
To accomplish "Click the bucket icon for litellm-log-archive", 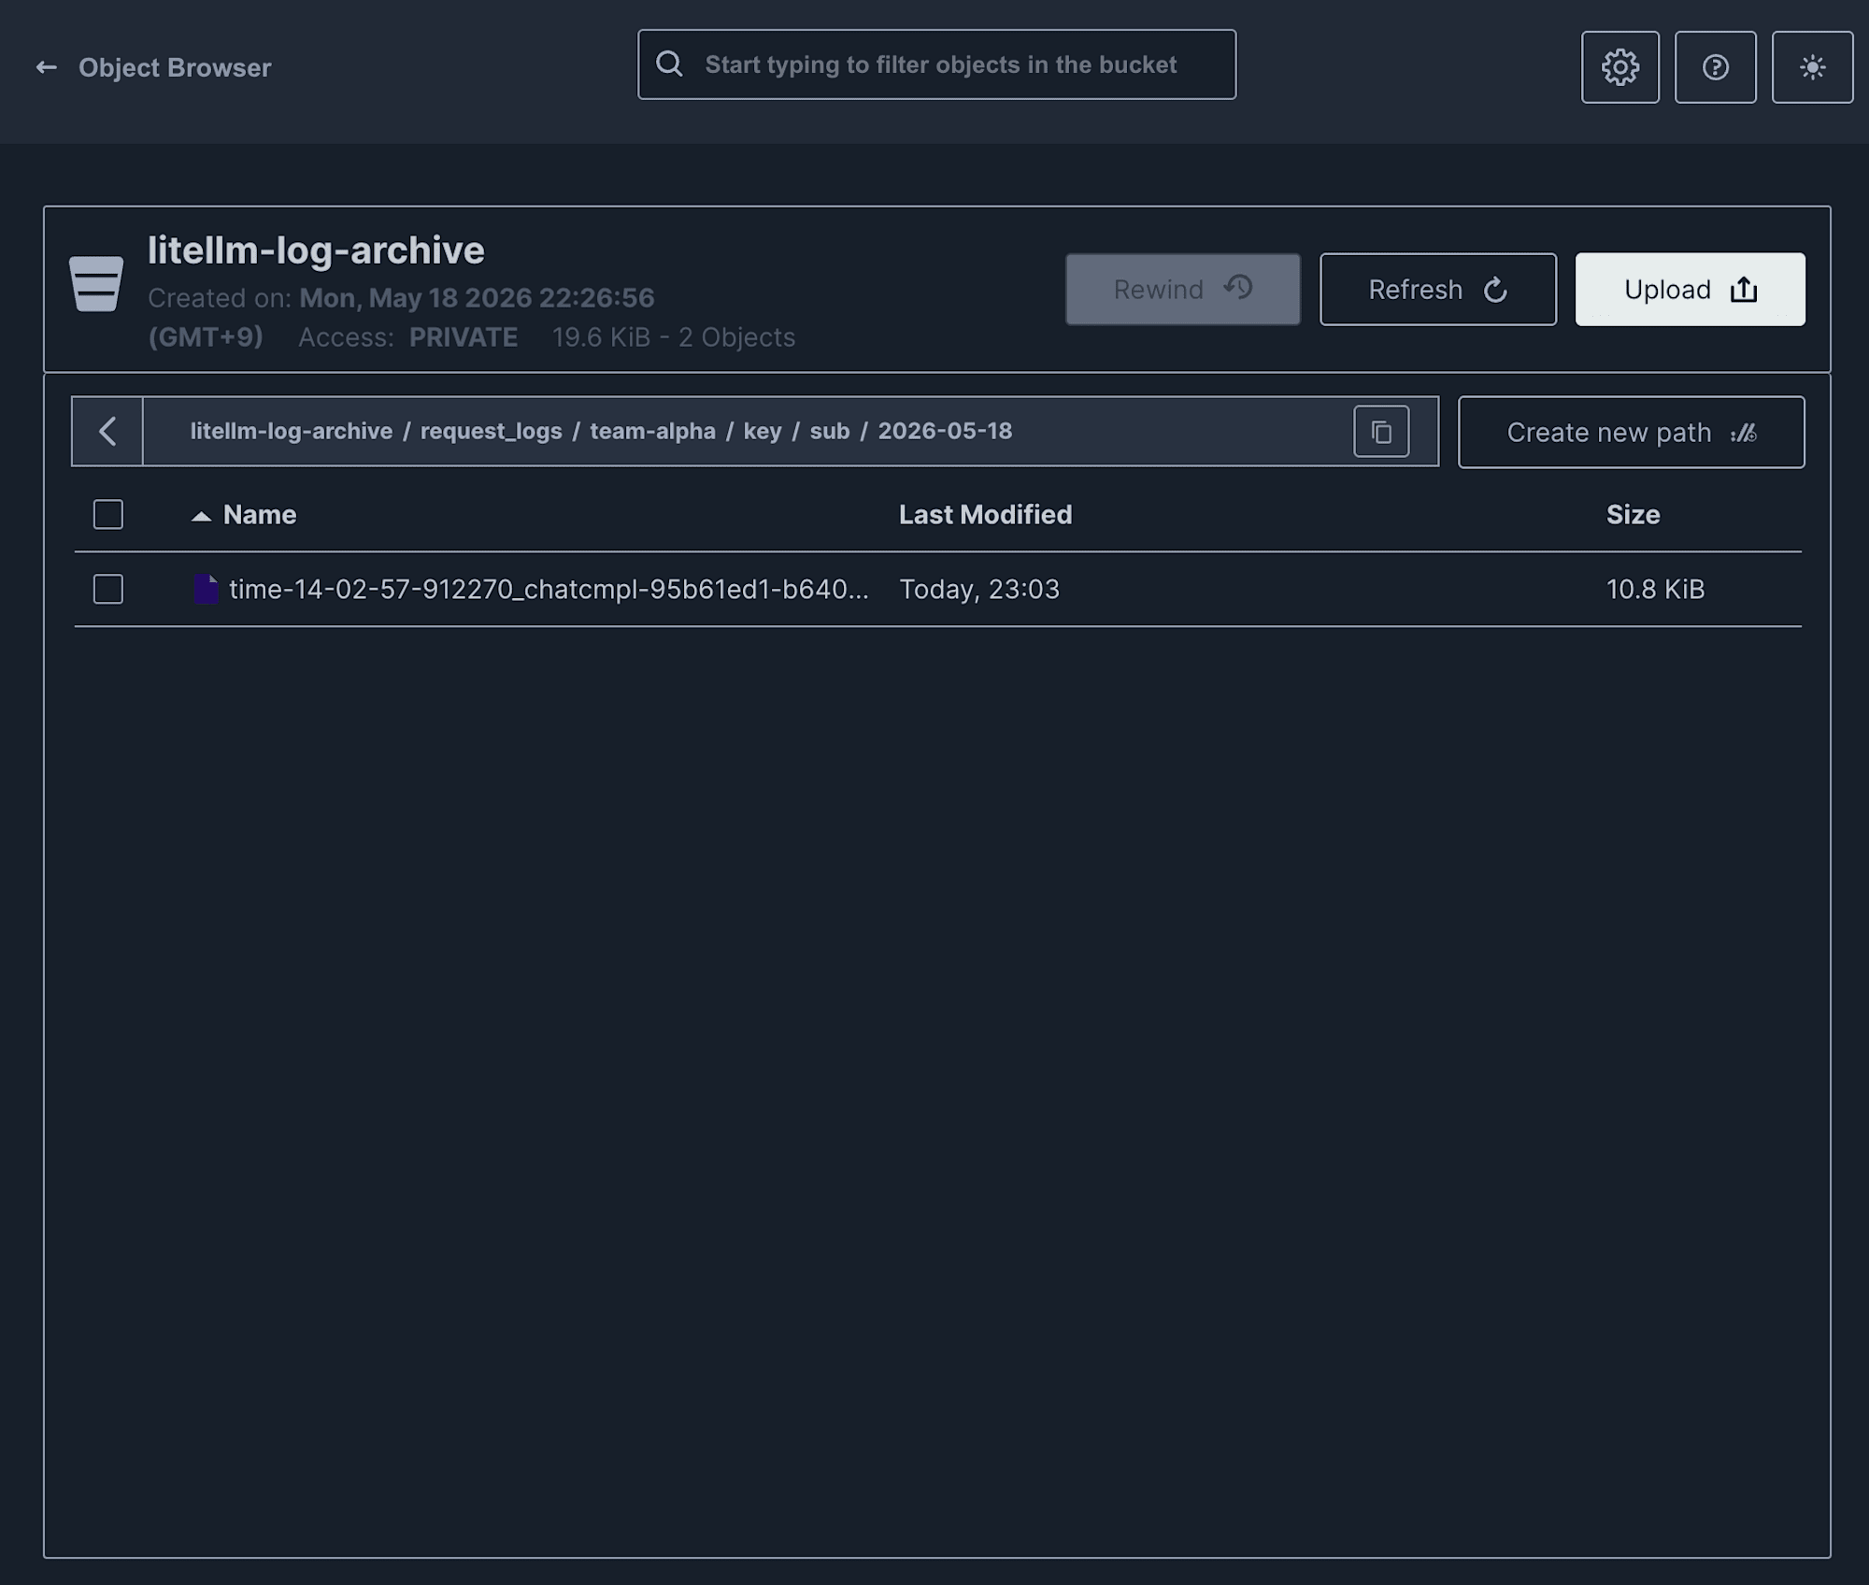I will [96, 283].
